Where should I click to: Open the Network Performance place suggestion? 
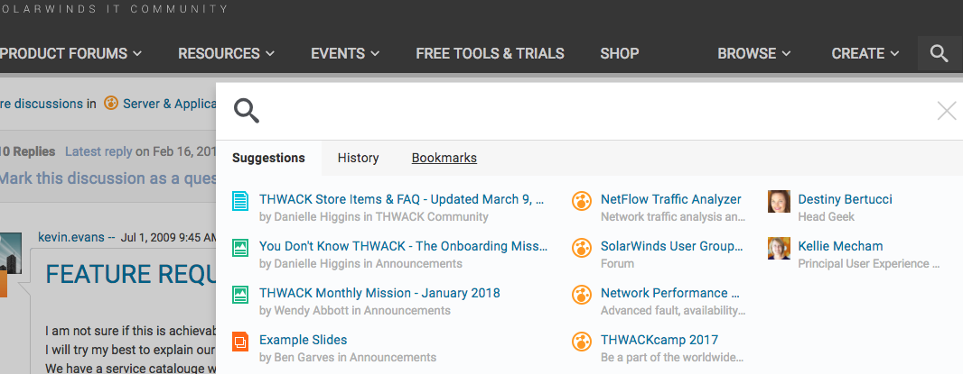point(670,293)
